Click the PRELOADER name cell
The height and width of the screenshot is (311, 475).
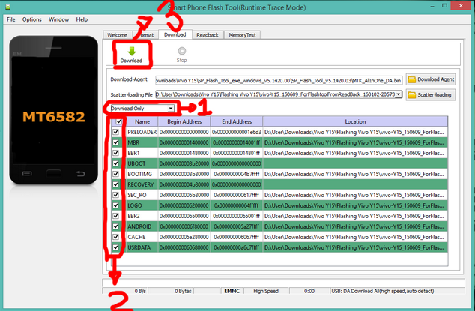pyautogui.click(x=142, y=132)
